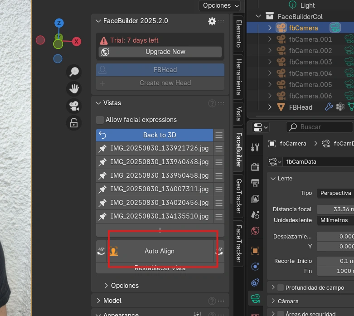Open the View Layer properties tab icon
The width and height of the screenshot is (354, 316).
[x=255, y=199]
